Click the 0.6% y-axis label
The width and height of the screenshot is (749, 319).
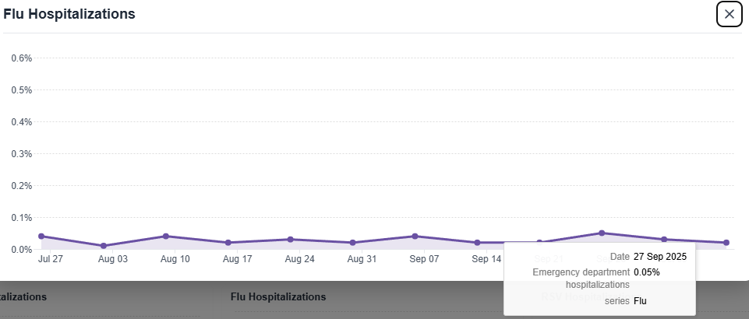(21, 58)
